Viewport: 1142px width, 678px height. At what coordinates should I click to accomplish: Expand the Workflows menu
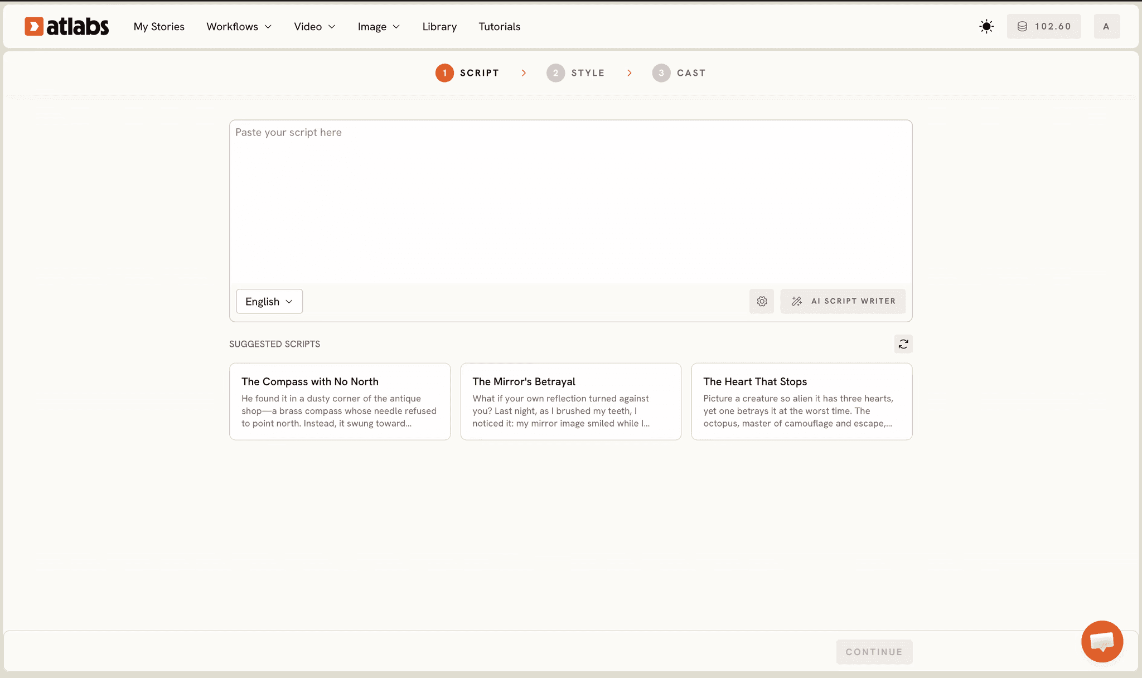239,26
